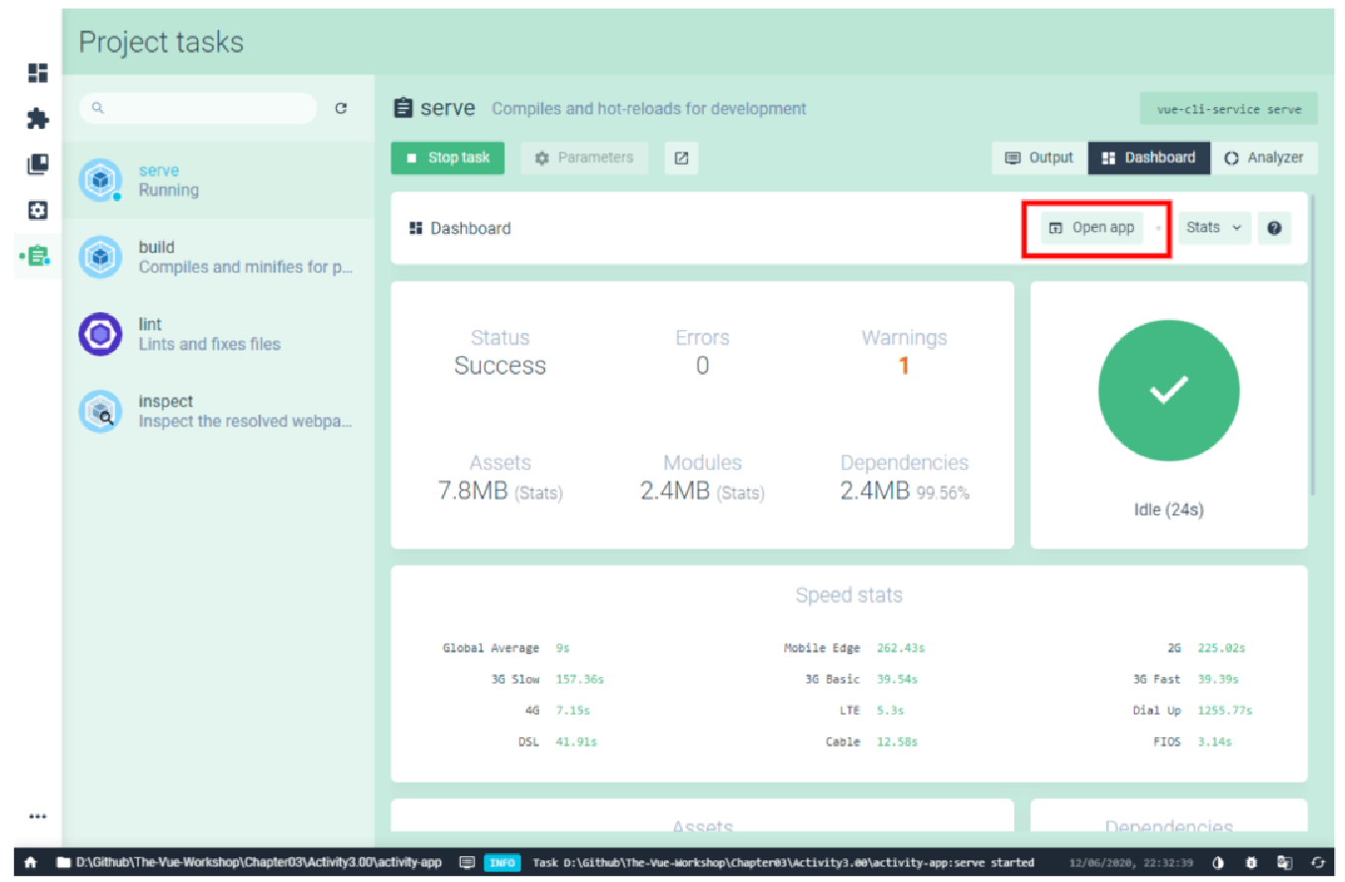Click the DSL 41.91s stat
The width and height of the screenshot is (1345, 882).
(557, 741)
